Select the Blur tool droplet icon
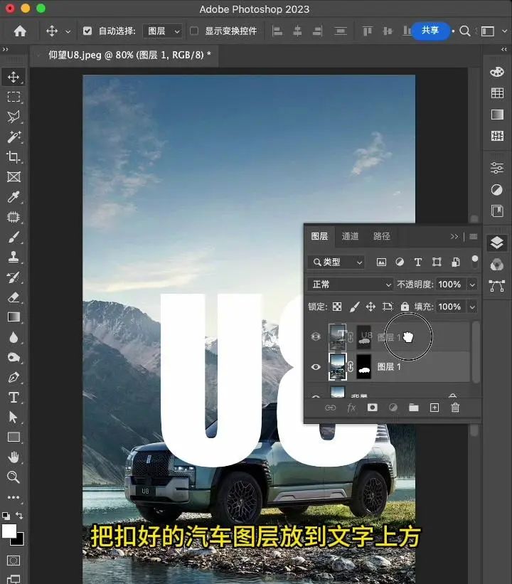Image resolution: width=512 pixels, height=584 pixels. (14, 337)
